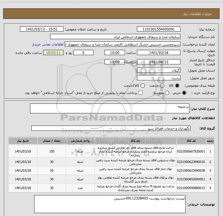Screen dimensions: 223x216
Task: Click the need number field 1101001554000091
Action: pyautogui.click(x=159, y=29)
